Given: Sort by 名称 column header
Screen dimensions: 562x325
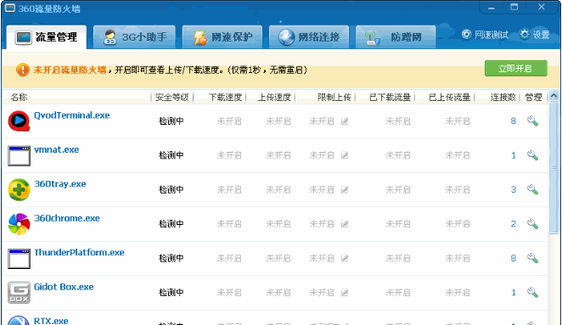Looking at the screenshot, I should point(19,97).
